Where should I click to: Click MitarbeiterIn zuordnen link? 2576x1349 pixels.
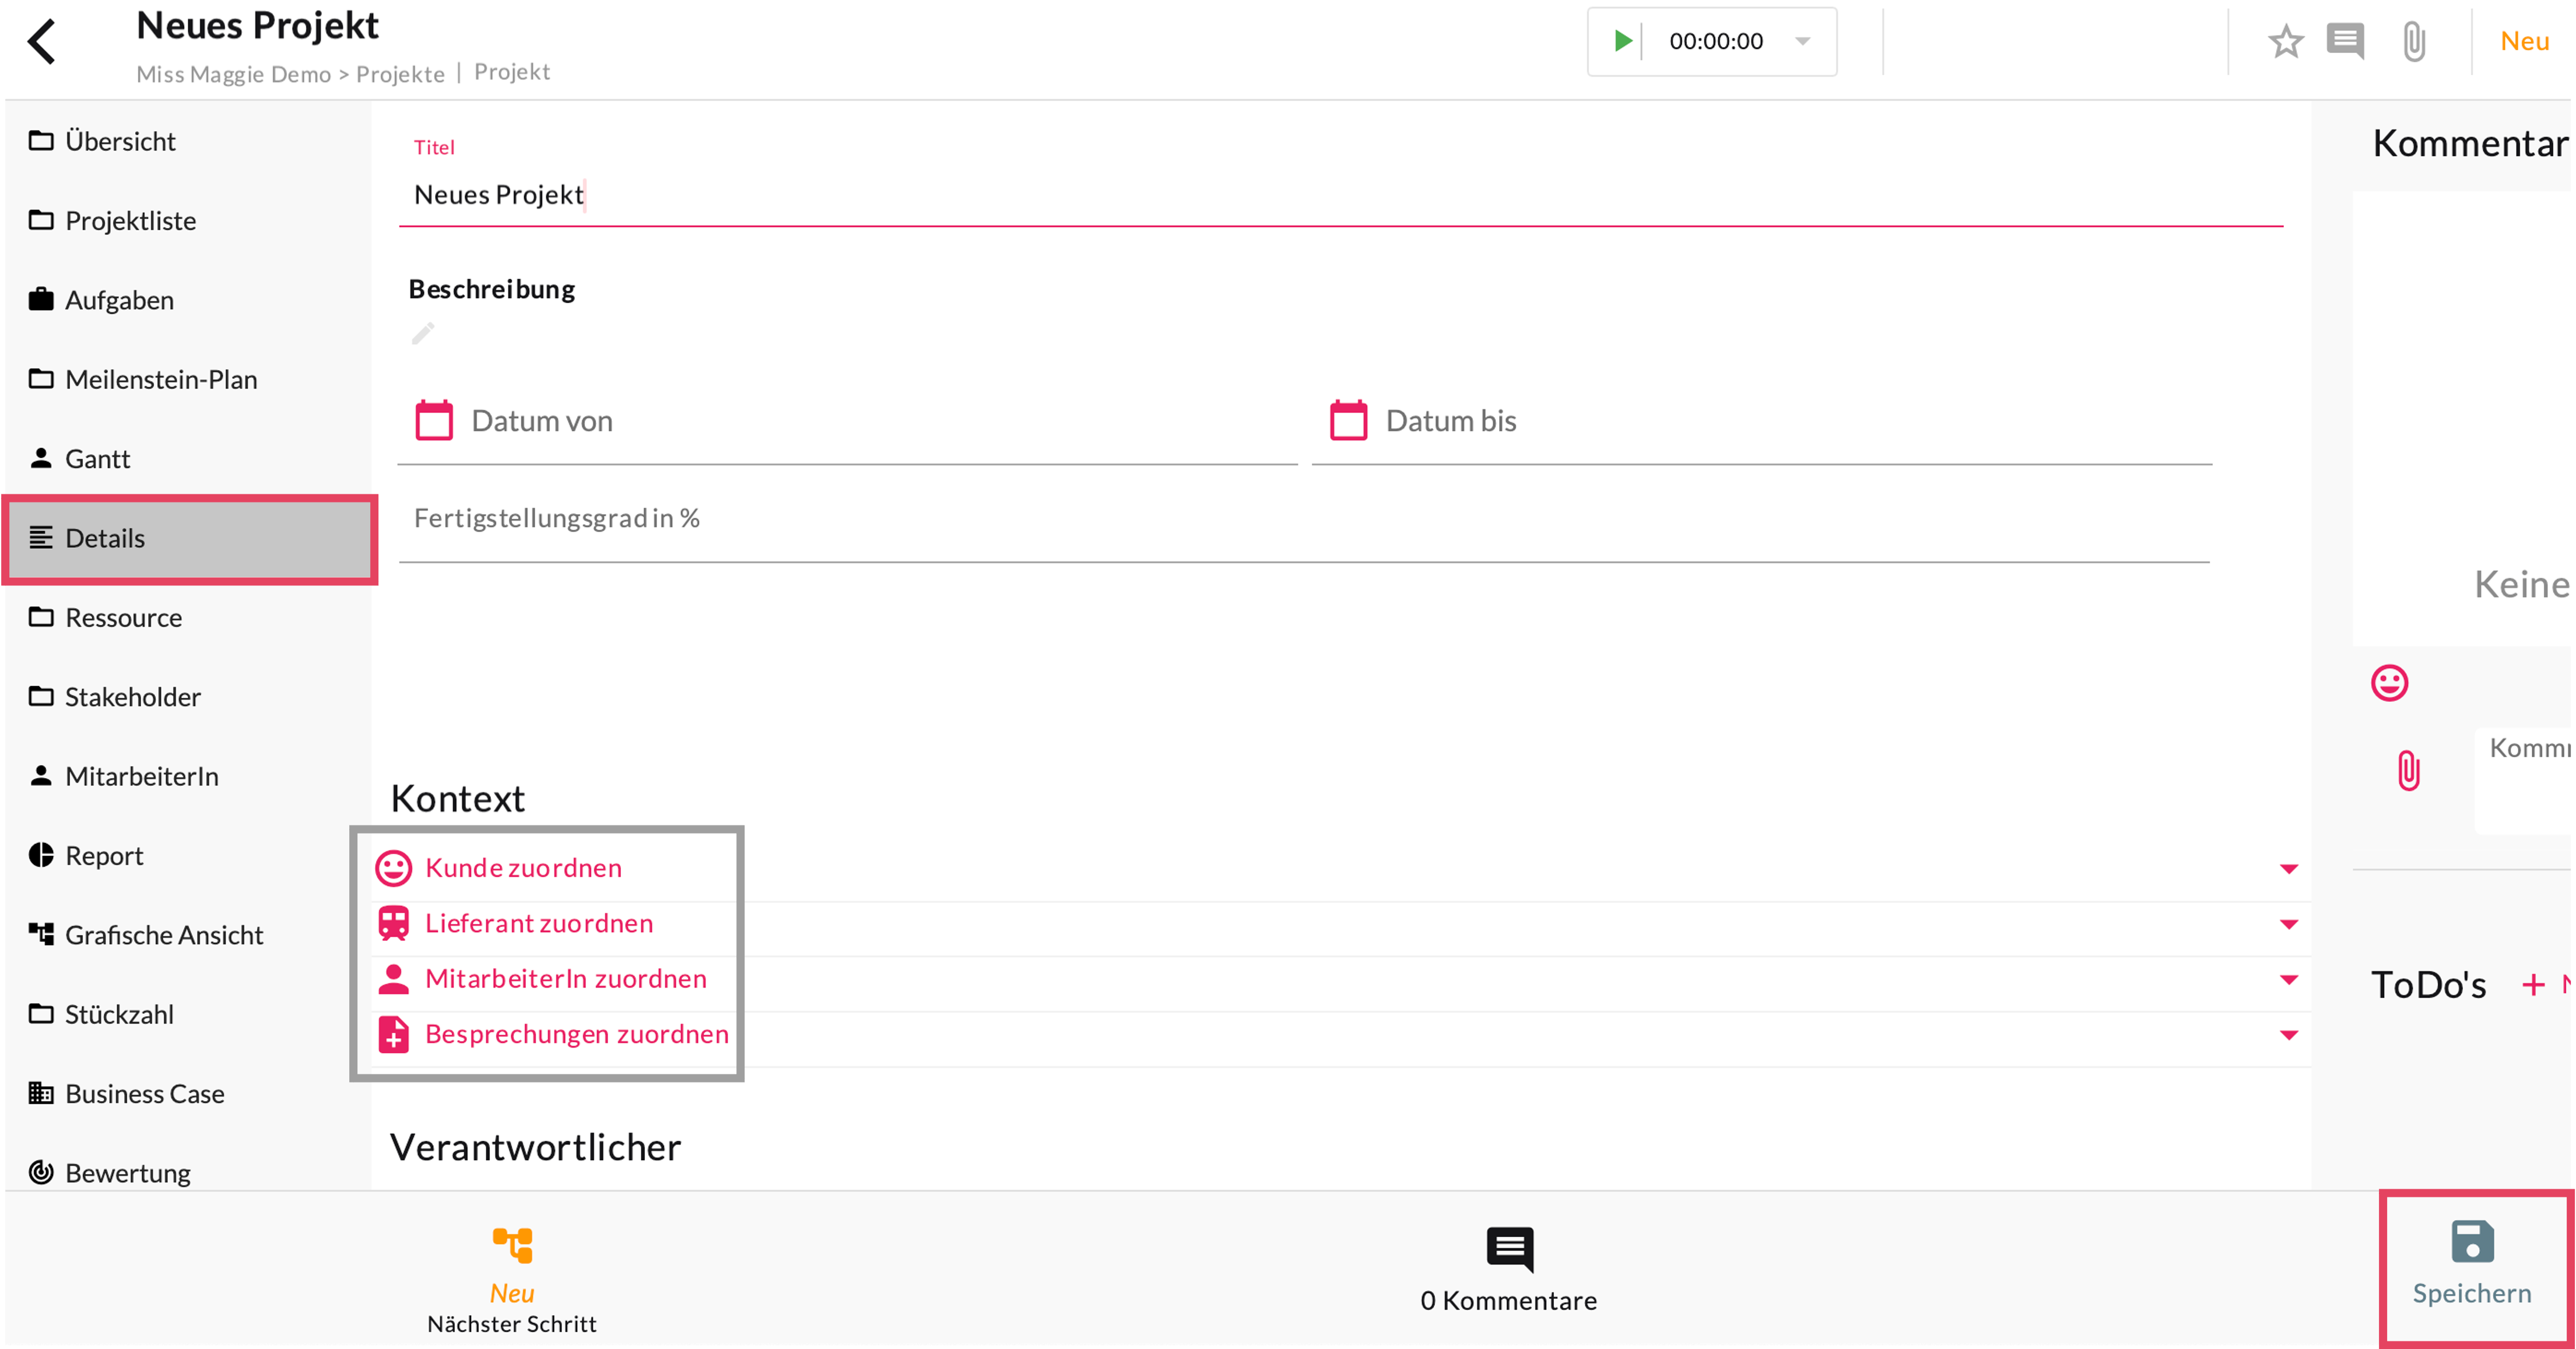[x=565, y=979]
